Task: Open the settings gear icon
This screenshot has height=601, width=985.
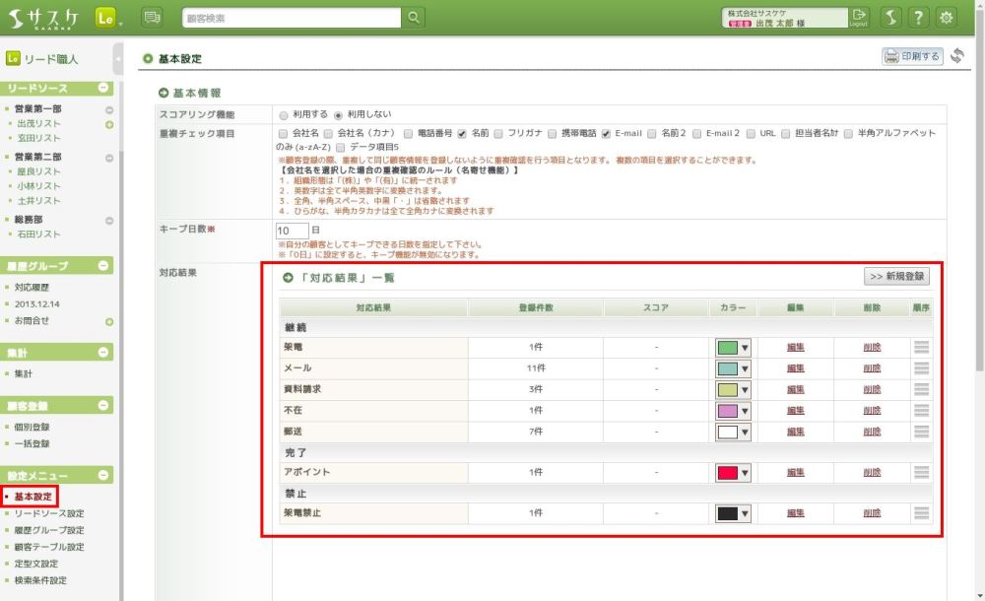Action: (x=947, y=17)
